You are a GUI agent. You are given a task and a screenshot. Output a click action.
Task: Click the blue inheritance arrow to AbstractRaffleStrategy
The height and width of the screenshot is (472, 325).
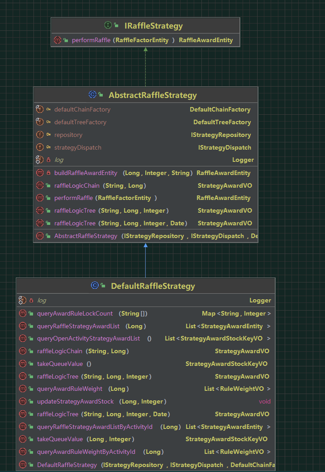tap(145, 260)
